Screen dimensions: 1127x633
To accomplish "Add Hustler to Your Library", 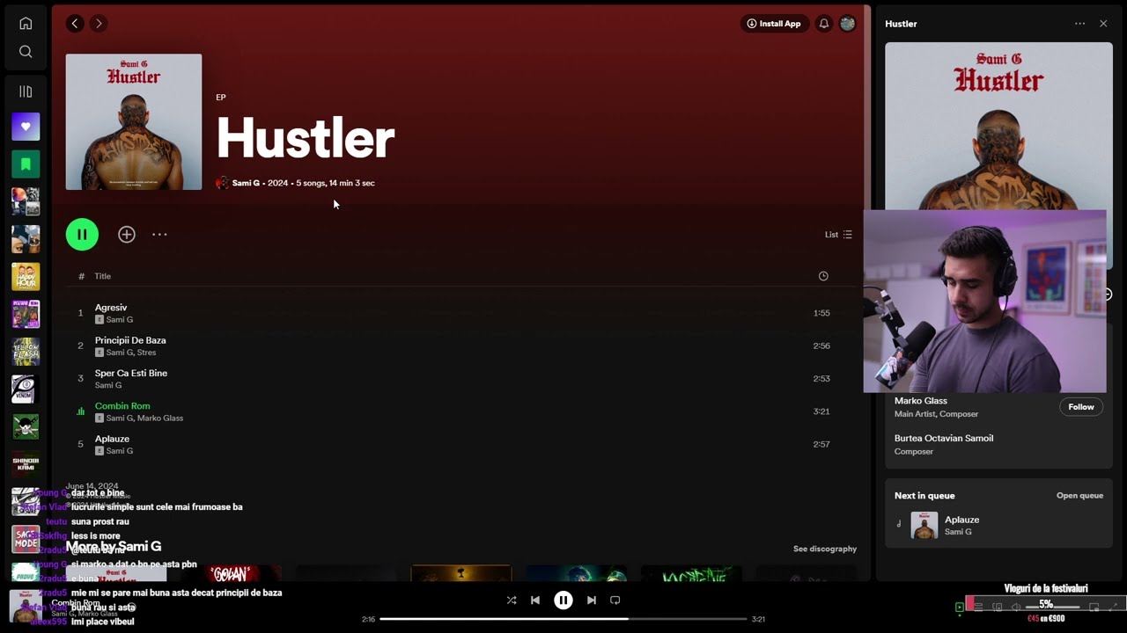I will pyautogui.click(x=127, y=235).
